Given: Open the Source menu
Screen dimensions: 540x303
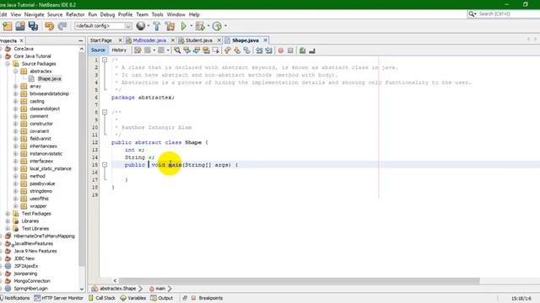Looking at the screenshot, I should [x=55, y=14].
